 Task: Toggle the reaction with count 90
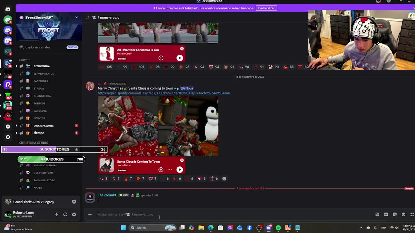(273, 67)
